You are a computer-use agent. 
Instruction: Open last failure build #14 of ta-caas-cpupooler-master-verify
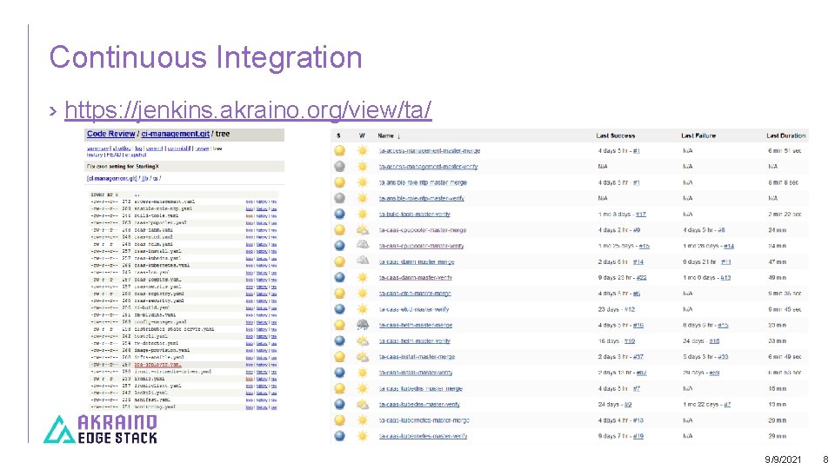[x=729, y=246]
